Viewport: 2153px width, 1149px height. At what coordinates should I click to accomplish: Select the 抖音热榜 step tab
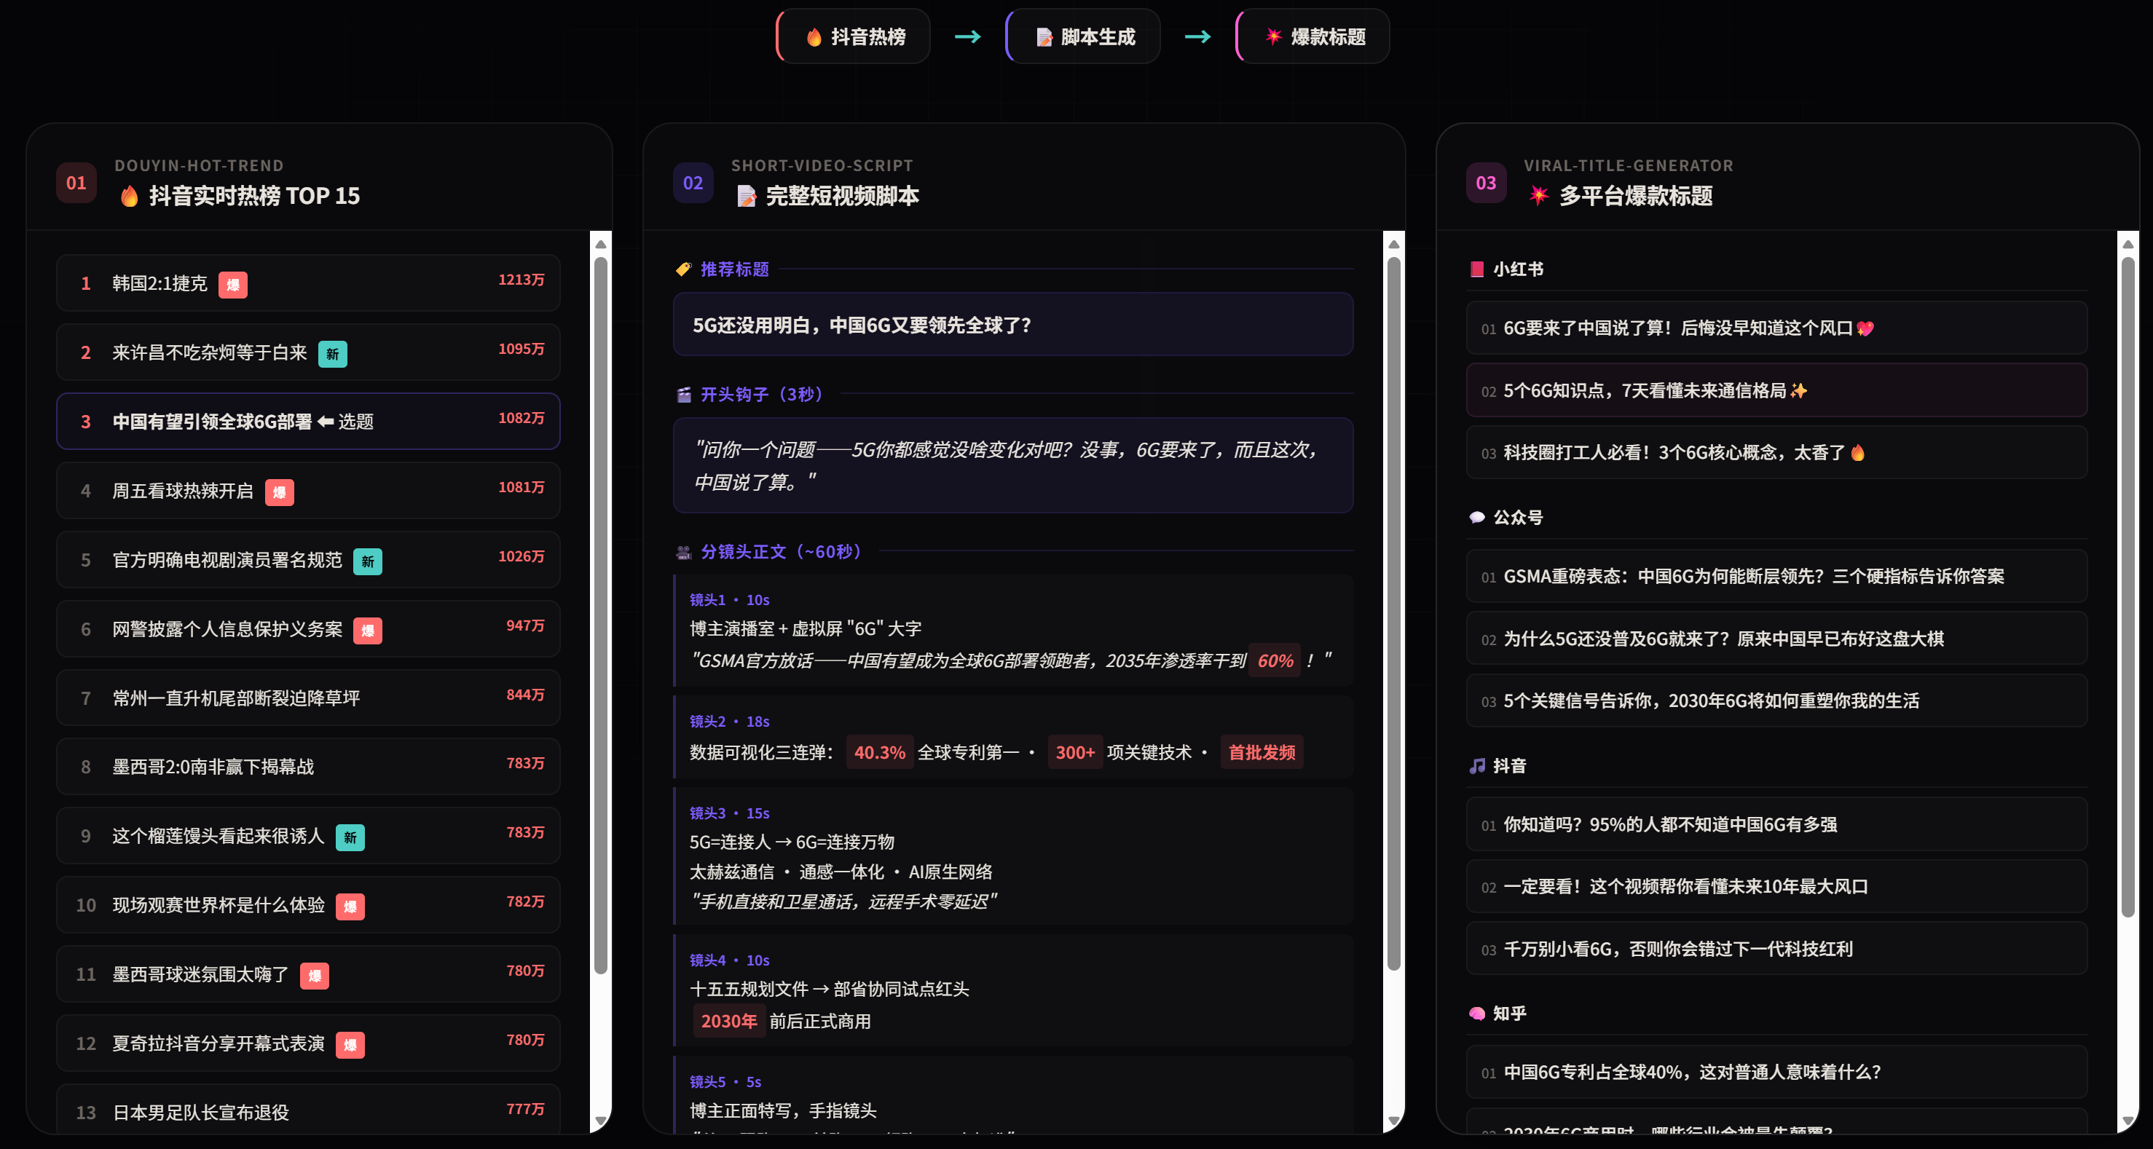tap(854, 36)
